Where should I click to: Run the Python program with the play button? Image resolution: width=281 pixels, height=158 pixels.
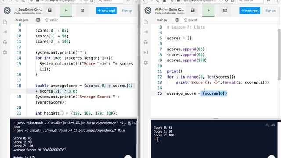pyautogui.click(x=209, y=11)
